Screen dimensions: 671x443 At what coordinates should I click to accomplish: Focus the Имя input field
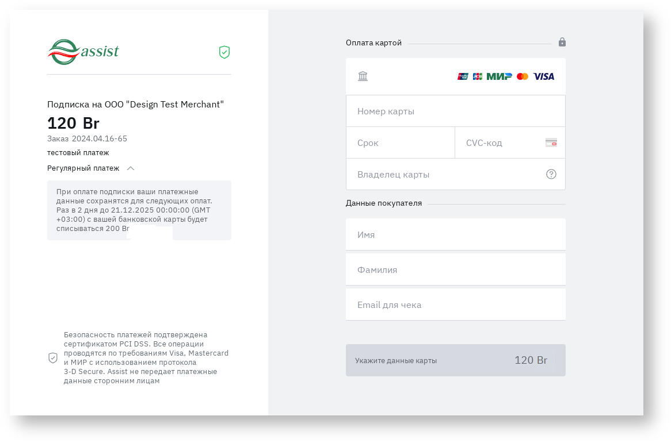point(455,235)
